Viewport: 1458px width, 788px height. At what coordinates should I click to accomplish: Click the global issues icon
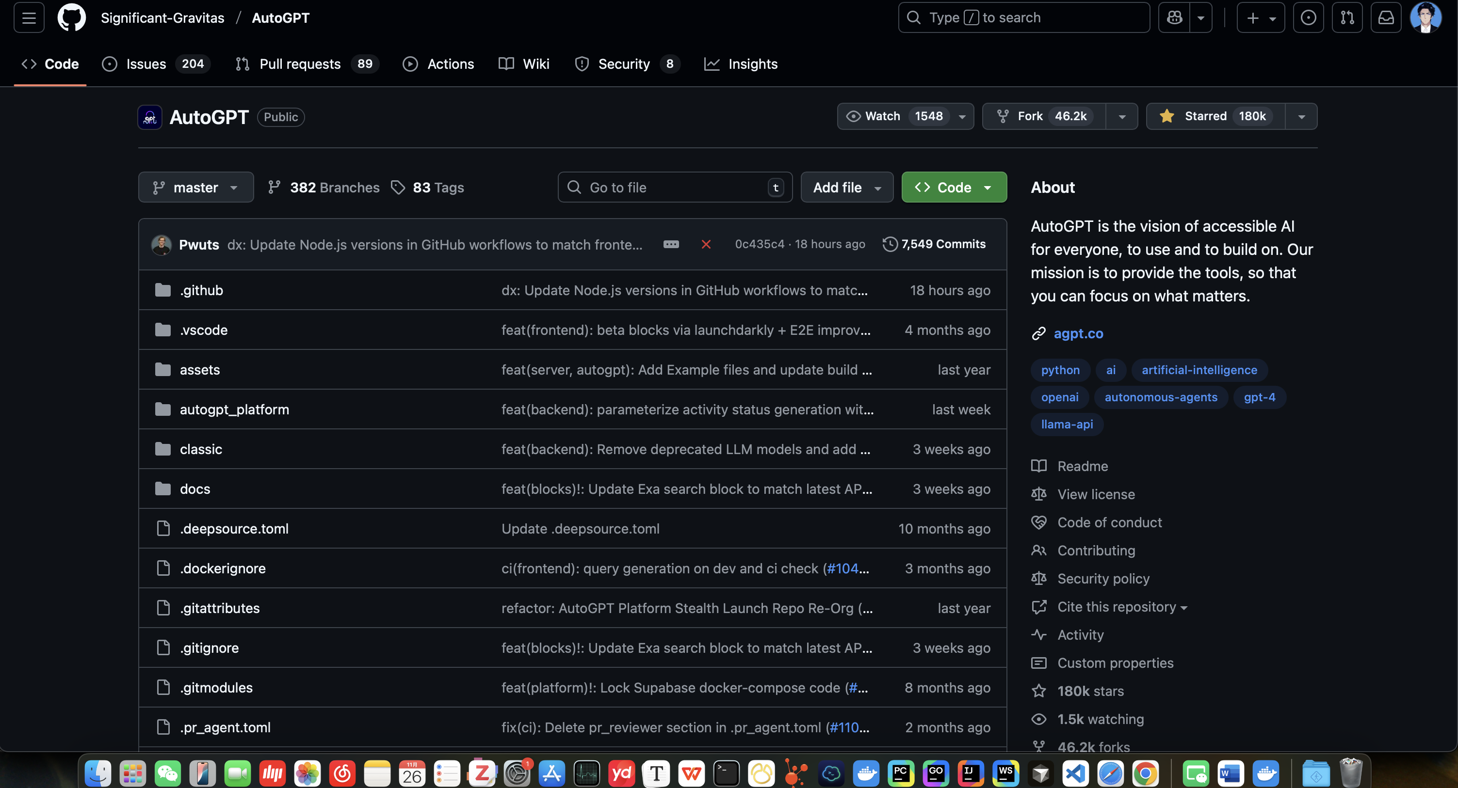point(1308,17)
